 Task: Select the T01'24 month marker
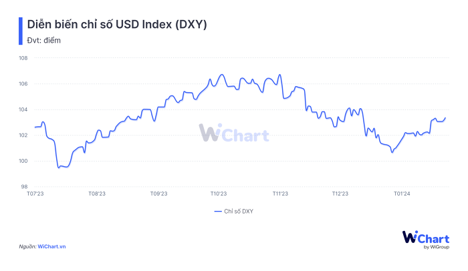(401, 194)
